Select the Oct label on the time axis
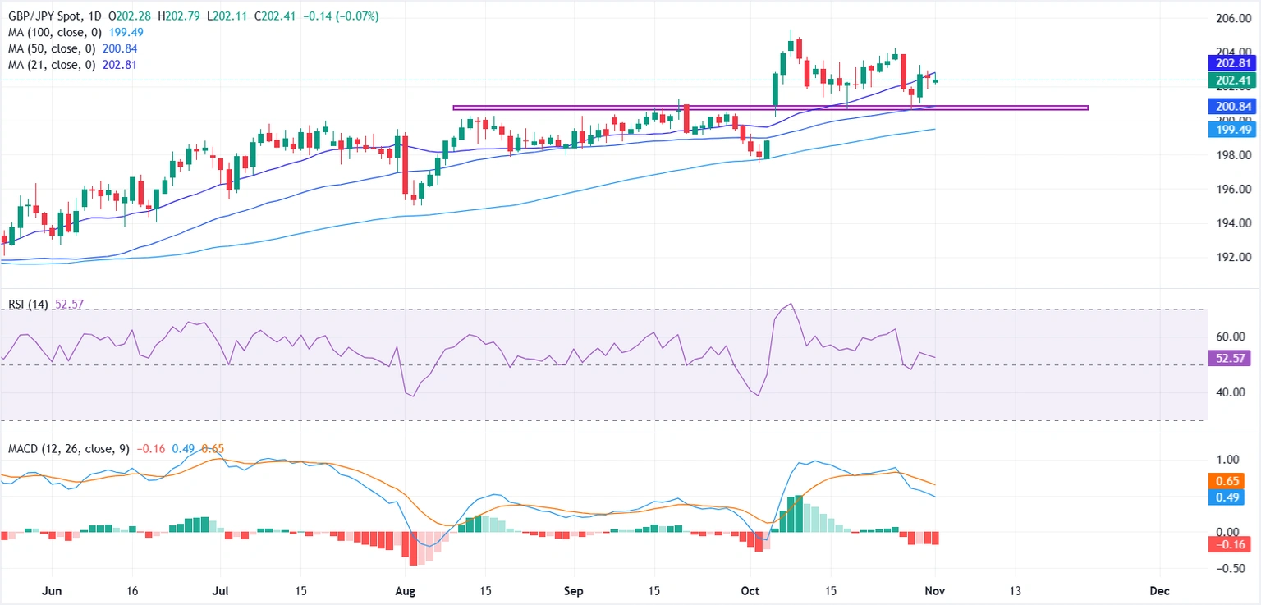Viewport: 1261px width, 605px height. click(750, 590)
